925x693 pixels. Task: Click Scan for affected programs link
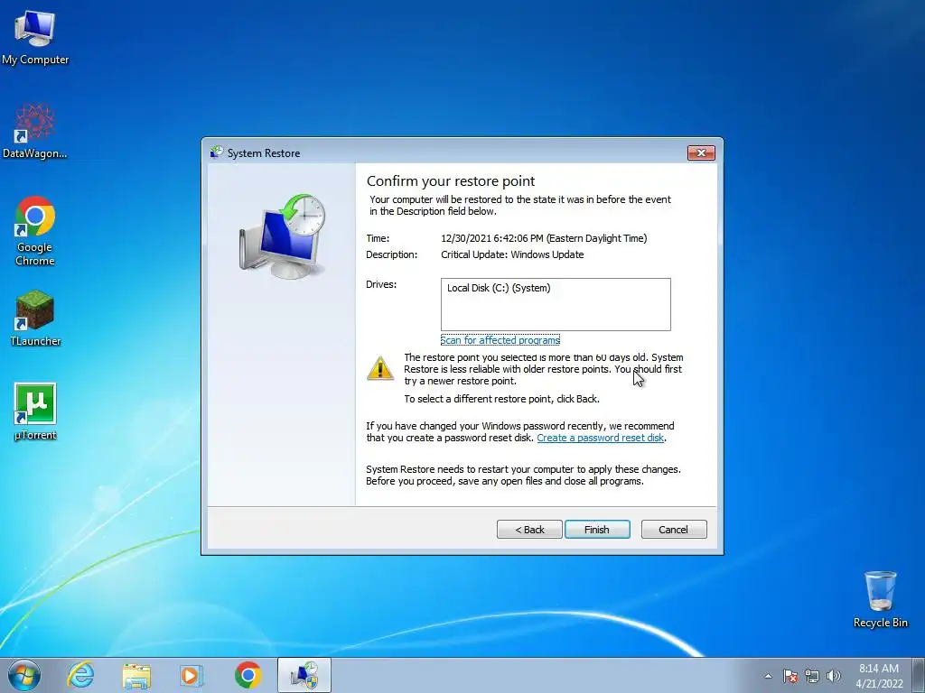click(x=500, y=340)
